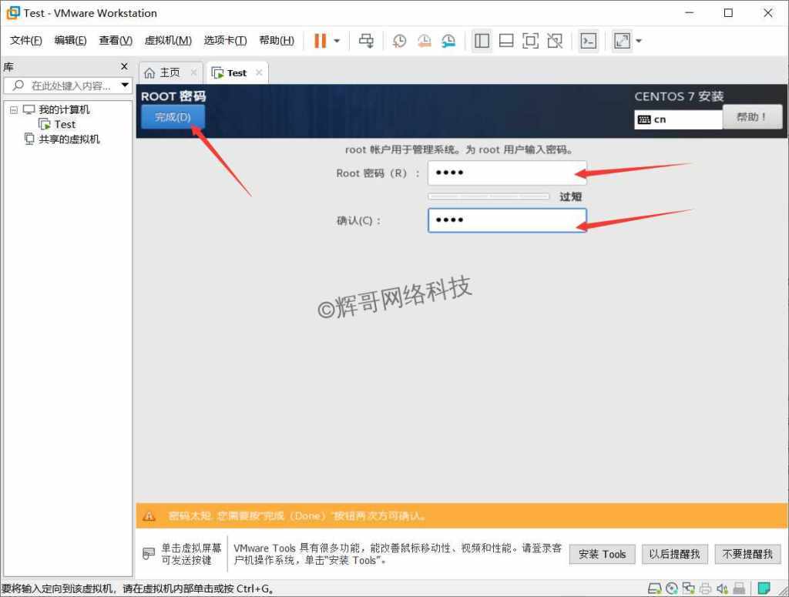Click the pause virtual machine icon
This screenshot has width=789, height=597.
pyautogui.click(x=320, y=41)
